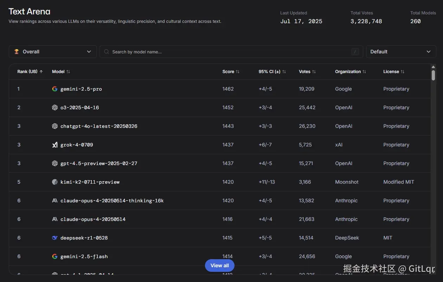The width and height of the screenshot is (443, 282).
Task: Click the score 1462 for gemini-2.5-pro
Action: tap(228, 89)
